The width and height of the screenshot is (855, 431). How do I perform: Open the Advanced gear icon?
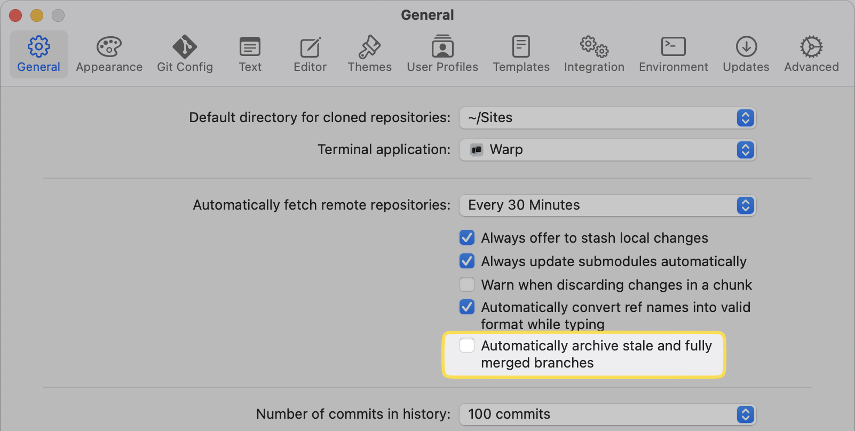tap(811, 47)
